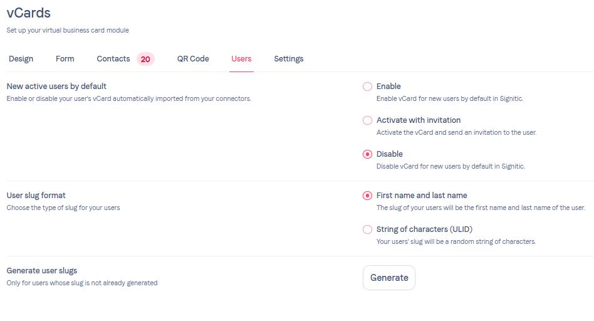
Task: Go to the Contacts tab
Action: [113, 59]
